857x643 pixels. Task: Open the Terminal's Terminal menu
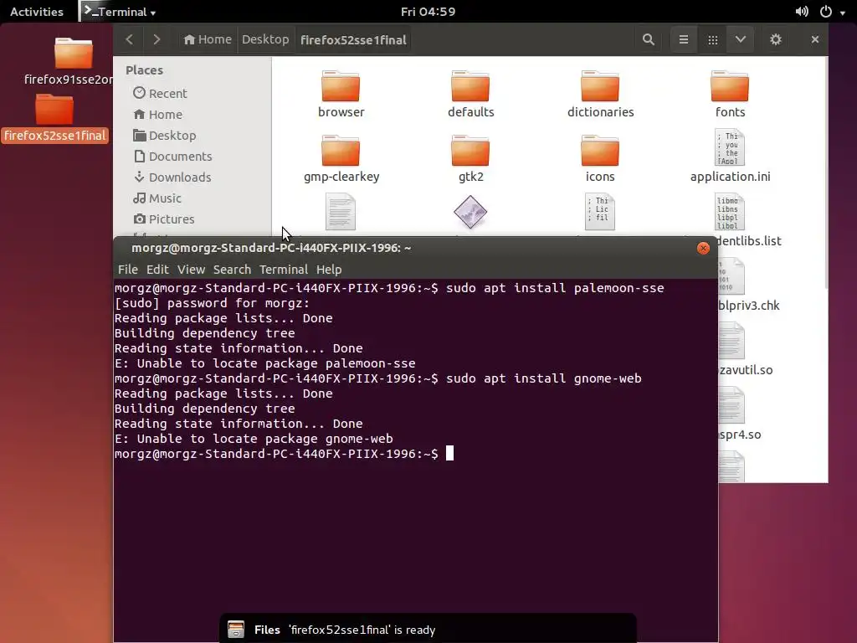pyautogui.click(x=284, y=270)
